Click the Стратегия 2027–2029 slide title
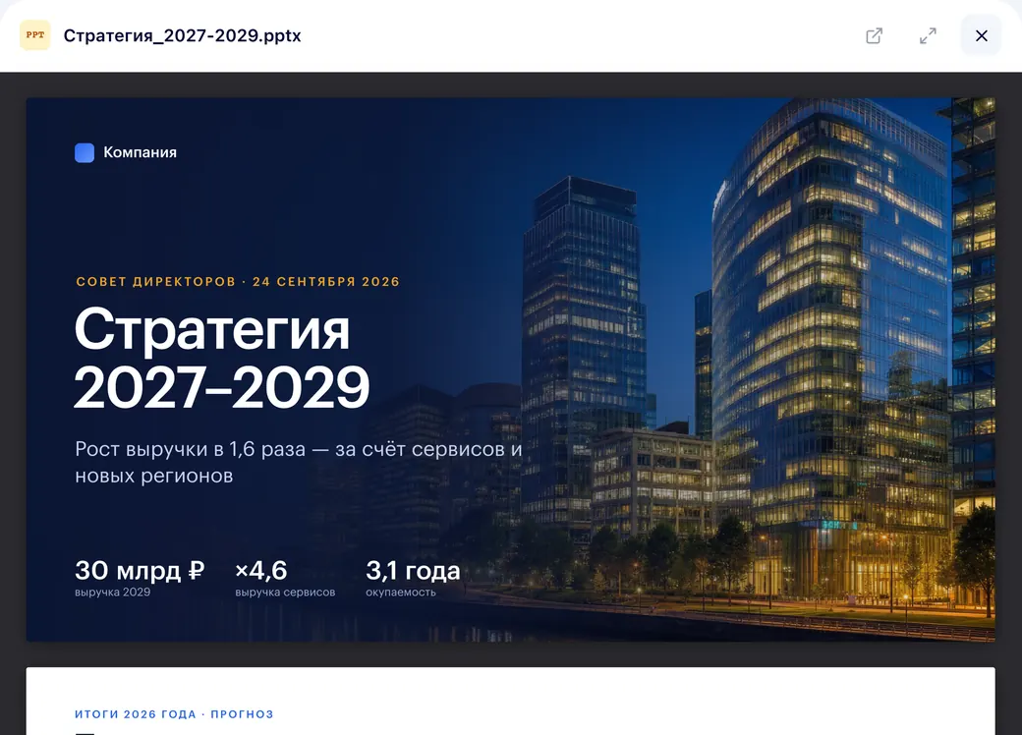The image size is (1022, 735). click(222, 358)
